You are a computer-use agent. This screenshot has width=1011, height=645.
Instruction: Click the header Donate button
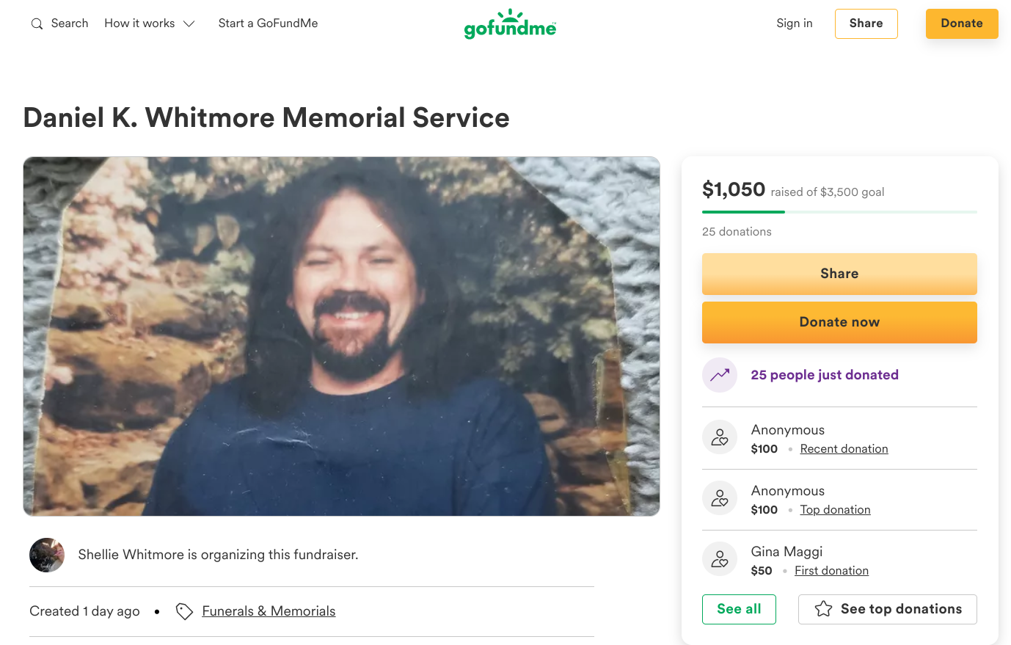(x=961, y=23)
